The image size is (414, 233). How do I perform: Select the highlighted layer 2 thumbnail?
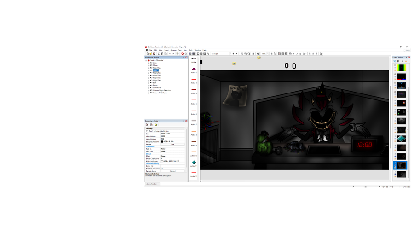point(401,165)
